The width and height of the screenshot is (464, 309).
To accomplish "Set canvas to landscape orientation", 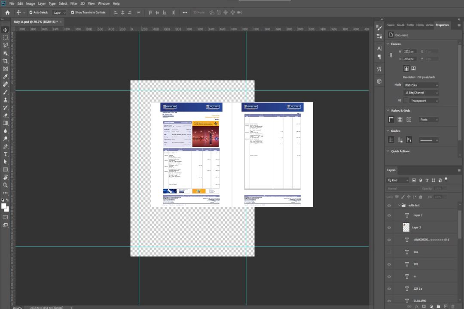I will [413, 68].
